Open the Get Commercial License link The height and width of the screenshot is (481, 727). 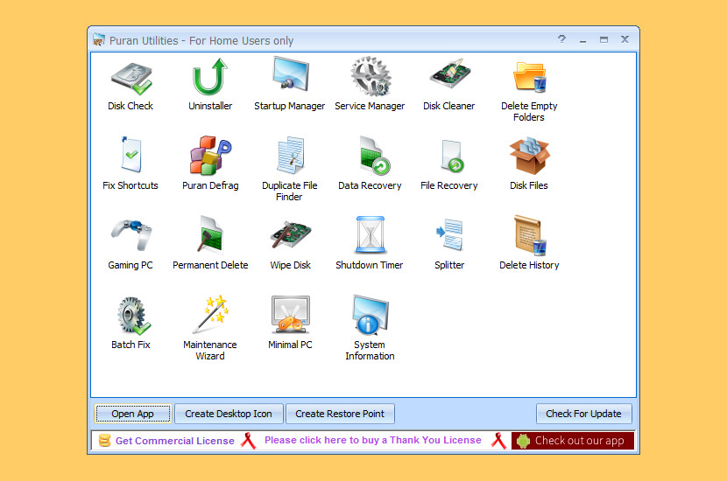pos(175,441)
